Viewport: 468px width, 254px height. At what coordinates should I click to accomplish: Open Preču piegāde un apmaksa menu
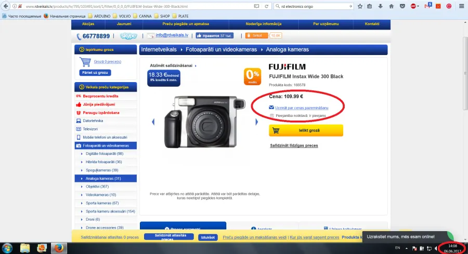[x=186, y=24]
